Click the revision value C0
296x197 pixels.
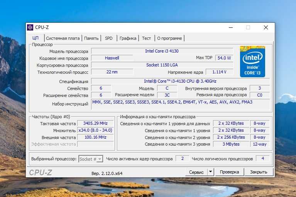coord(260,95)
